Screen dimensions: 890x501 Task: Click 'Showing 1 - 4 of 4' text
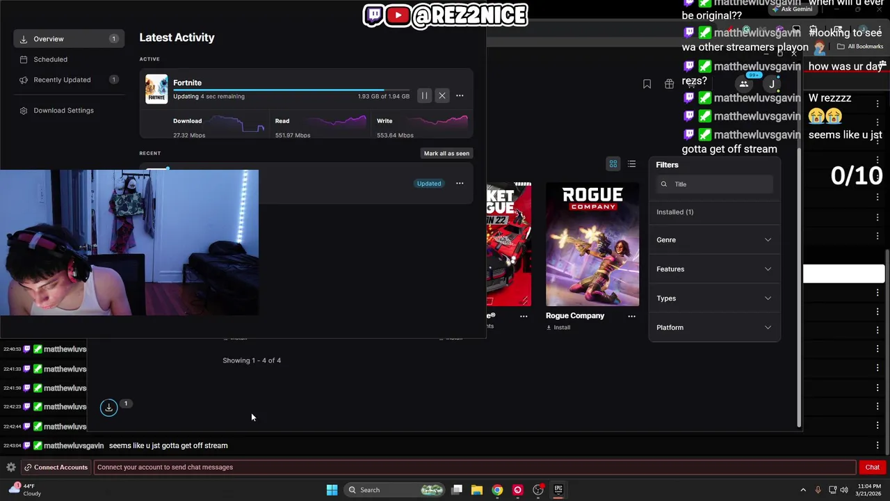(252, 360)
